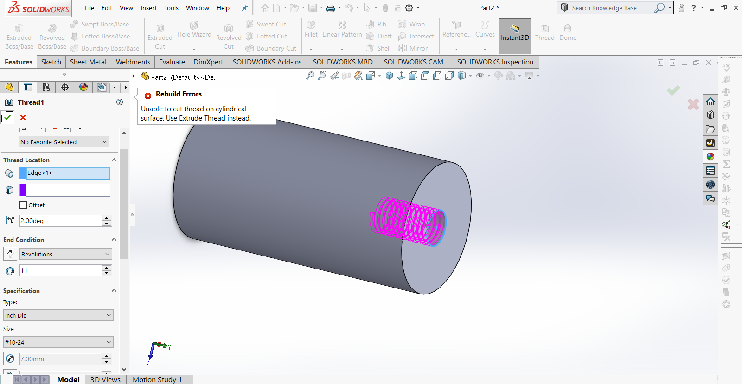Viewport: 742px width, 384px height.
Task: Click the Hide/Show Items eye icon
Action: pos(480,76)
